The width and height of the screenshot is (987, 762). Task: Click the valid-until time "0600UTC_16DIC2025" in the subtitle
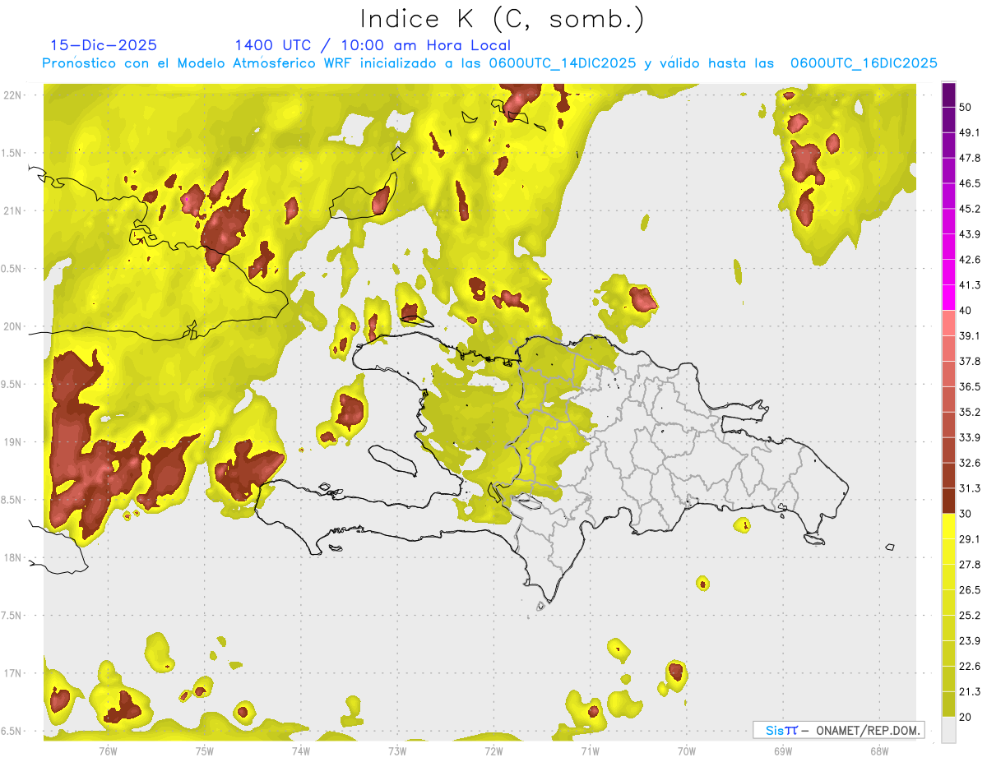864,63
